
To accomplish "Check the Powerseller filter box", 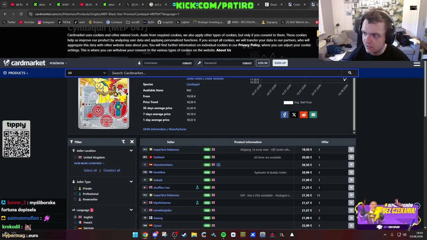I will [75, 199].
